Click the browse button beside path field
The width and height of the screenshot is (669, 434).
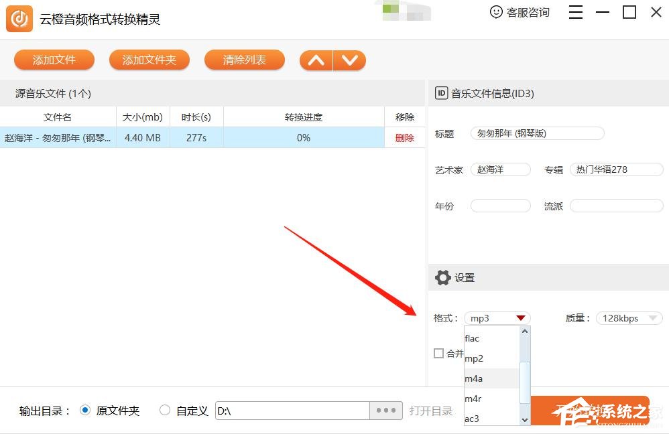385,411
